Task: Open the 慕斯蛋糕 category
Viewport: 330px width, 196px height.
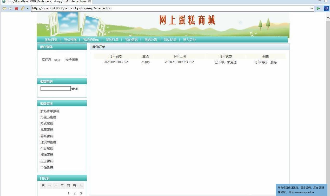Action: coord(47,136)
